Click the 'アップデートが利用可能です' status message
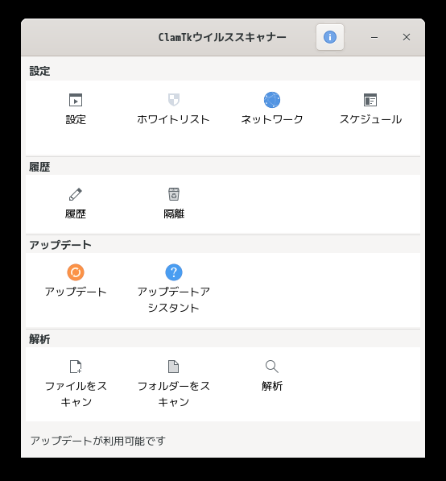446x481 pixels. click(x=97, y=441)
